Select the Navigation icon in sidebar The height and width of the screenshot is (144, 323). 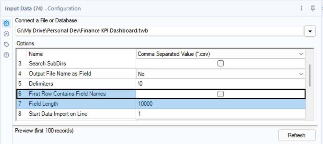pyautogui.click(x=6, y=34)
